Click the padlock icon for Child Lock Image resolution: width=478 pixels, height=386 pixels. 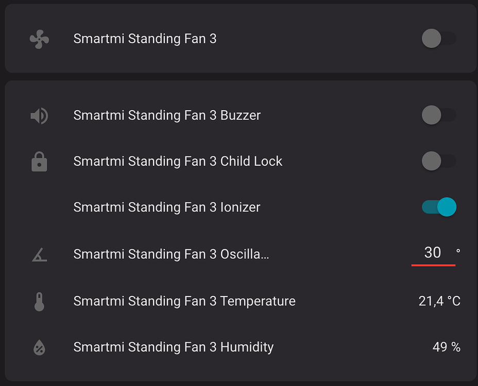[39, 161]
